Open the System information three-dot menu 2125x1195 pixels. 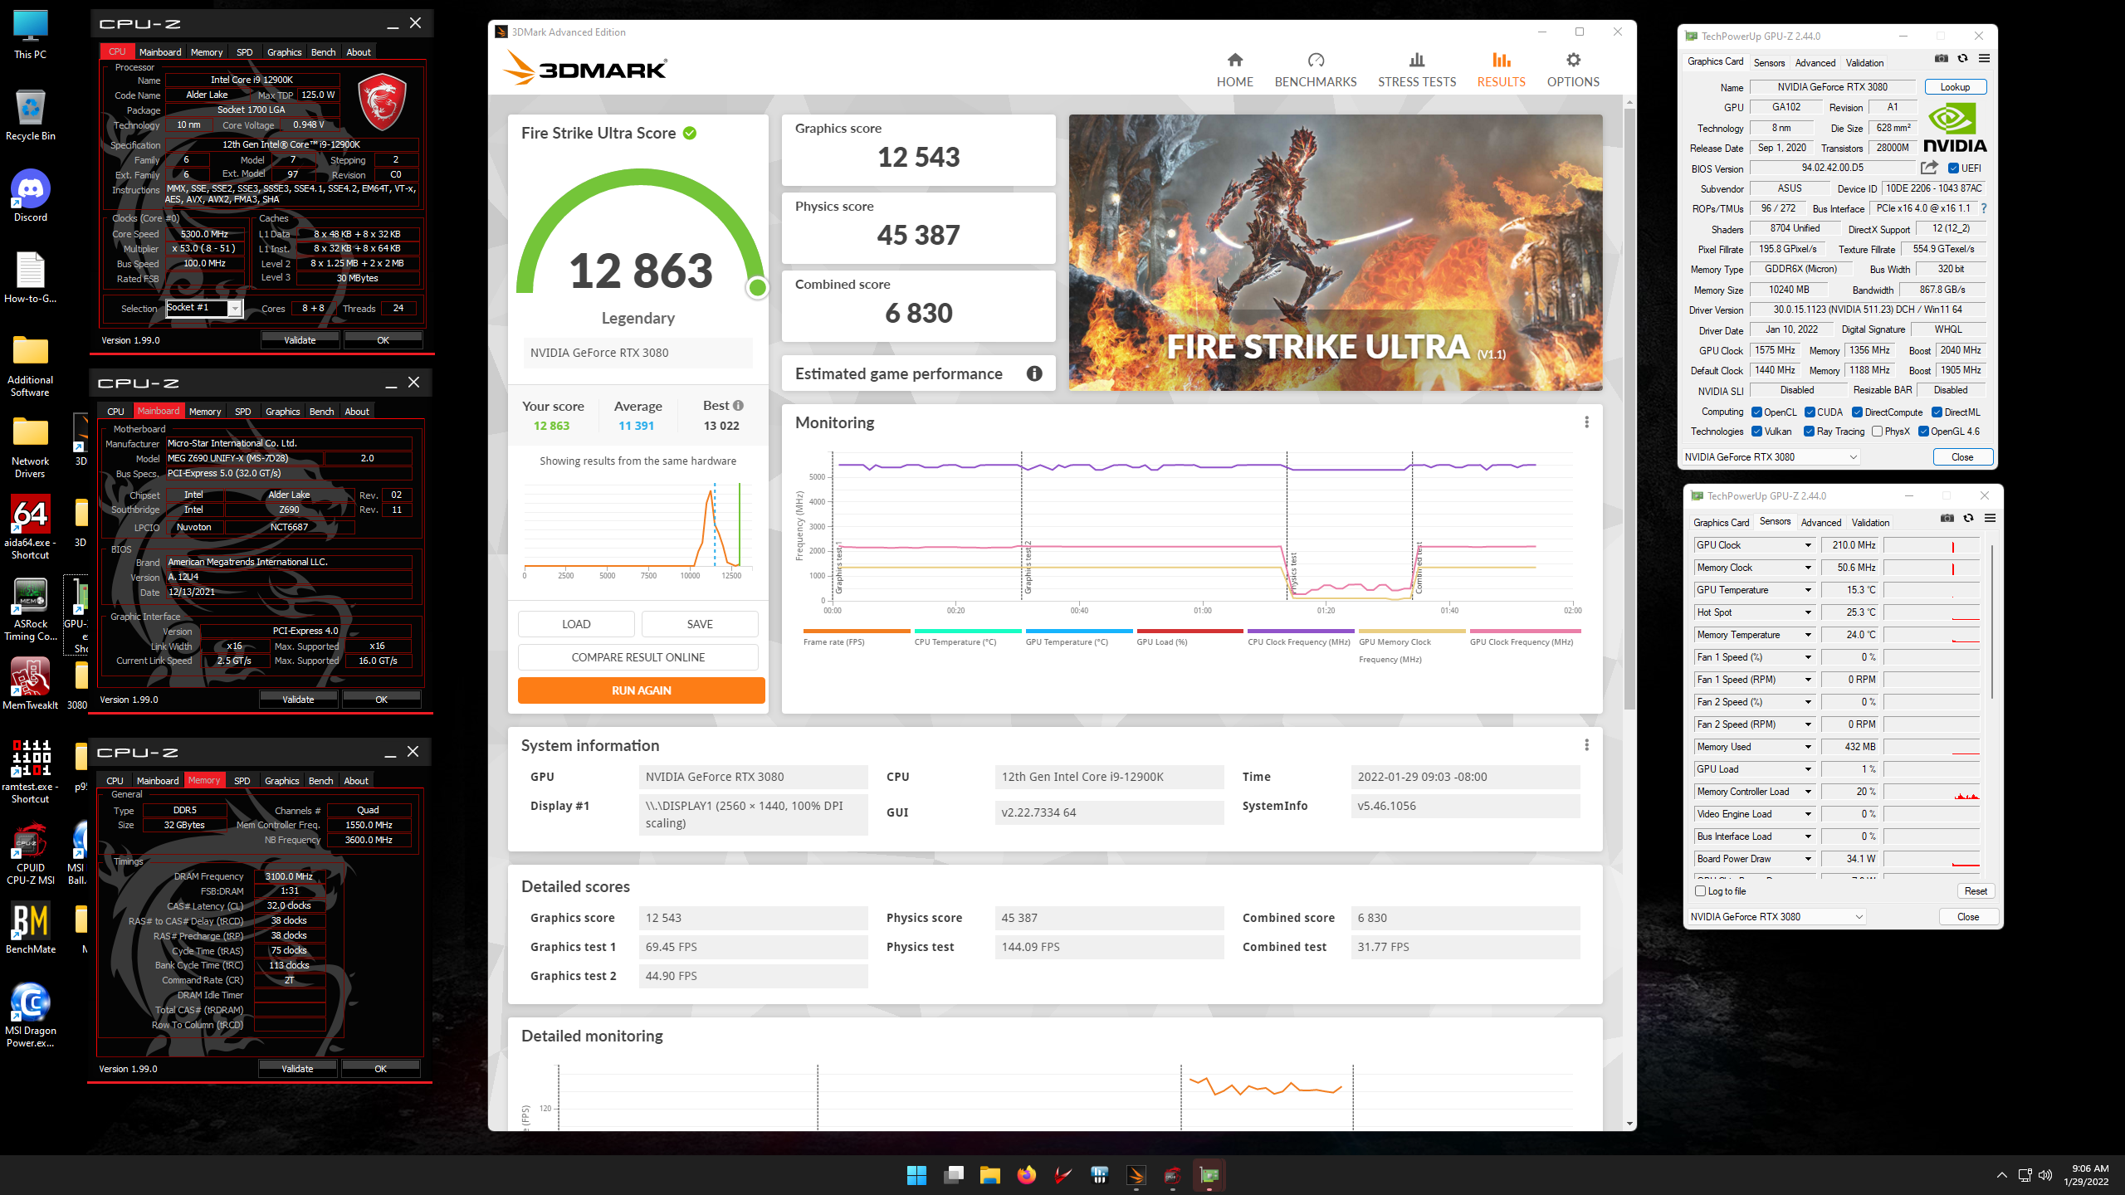coord(1586,745)
